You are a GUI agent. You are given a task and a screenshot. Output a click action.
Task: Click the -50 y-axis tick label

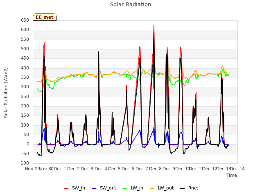[x=25, y=154]
